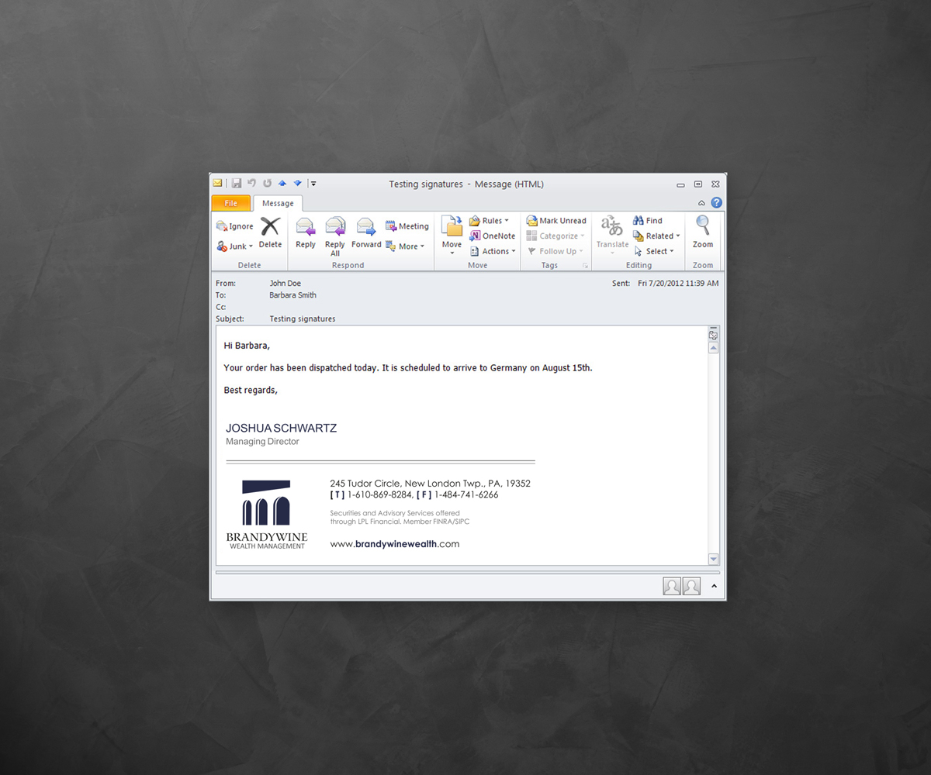Click the Securities and Advisory Services disclaimer
Screen dimensions: 931x775
click(x=400, y=518)
